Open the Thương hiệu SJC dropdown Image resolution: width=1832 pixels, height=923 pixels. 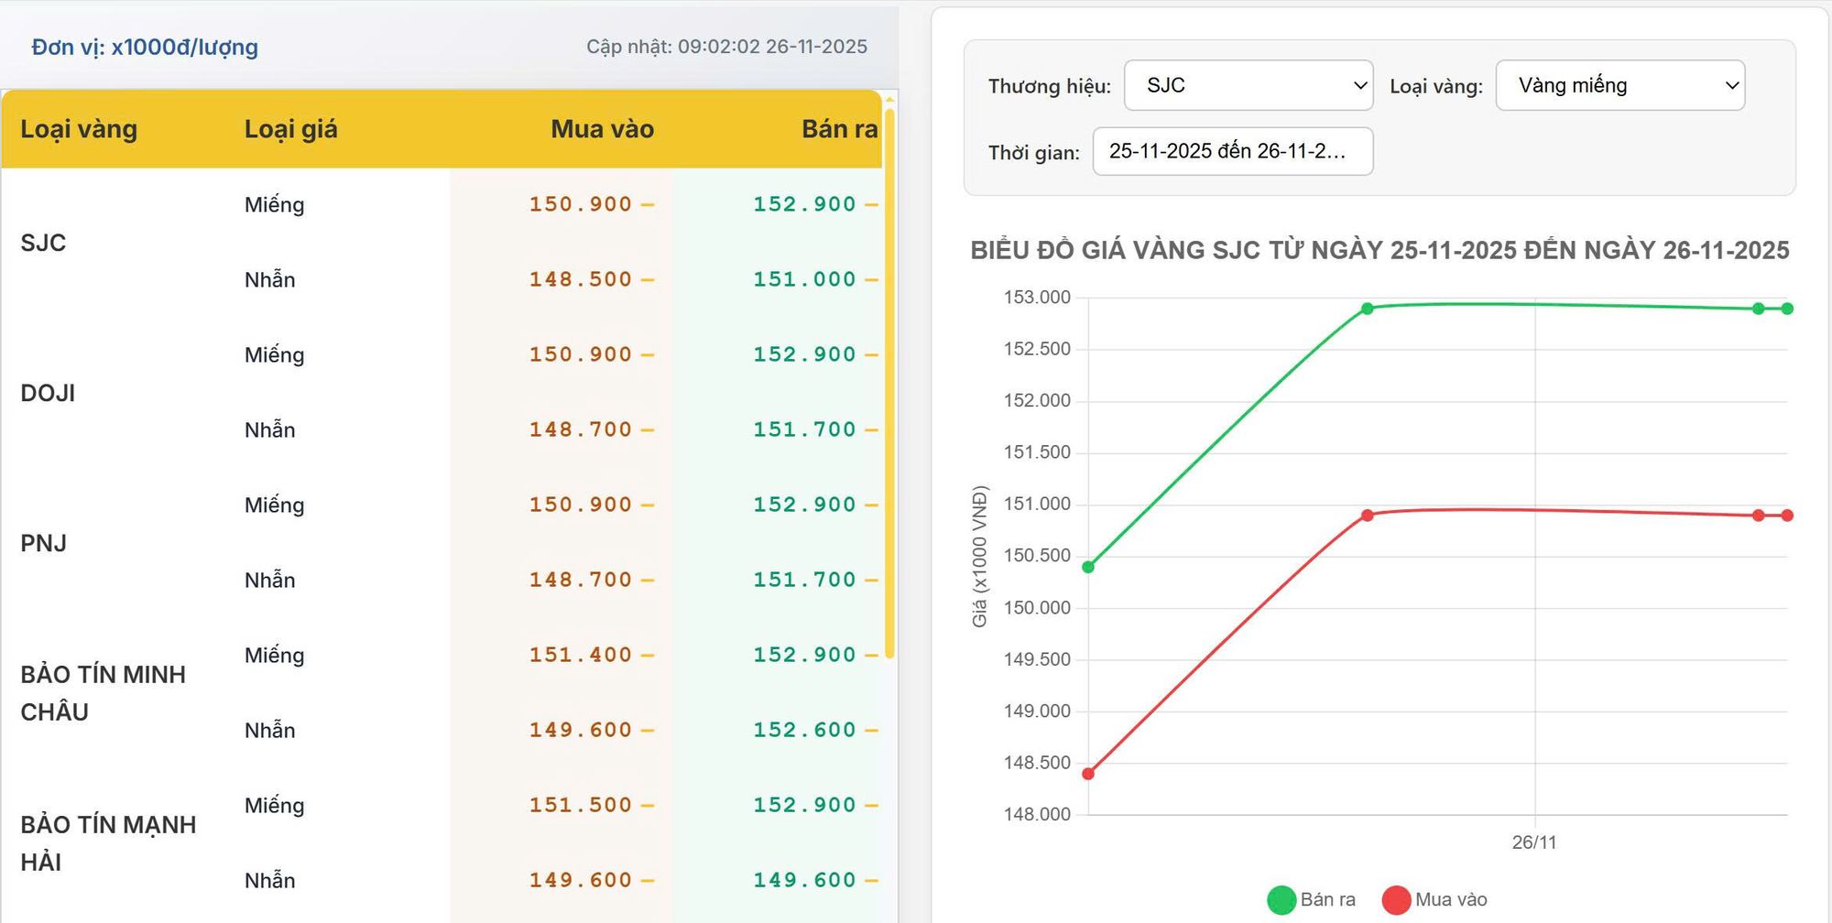tap(1248, 85)
